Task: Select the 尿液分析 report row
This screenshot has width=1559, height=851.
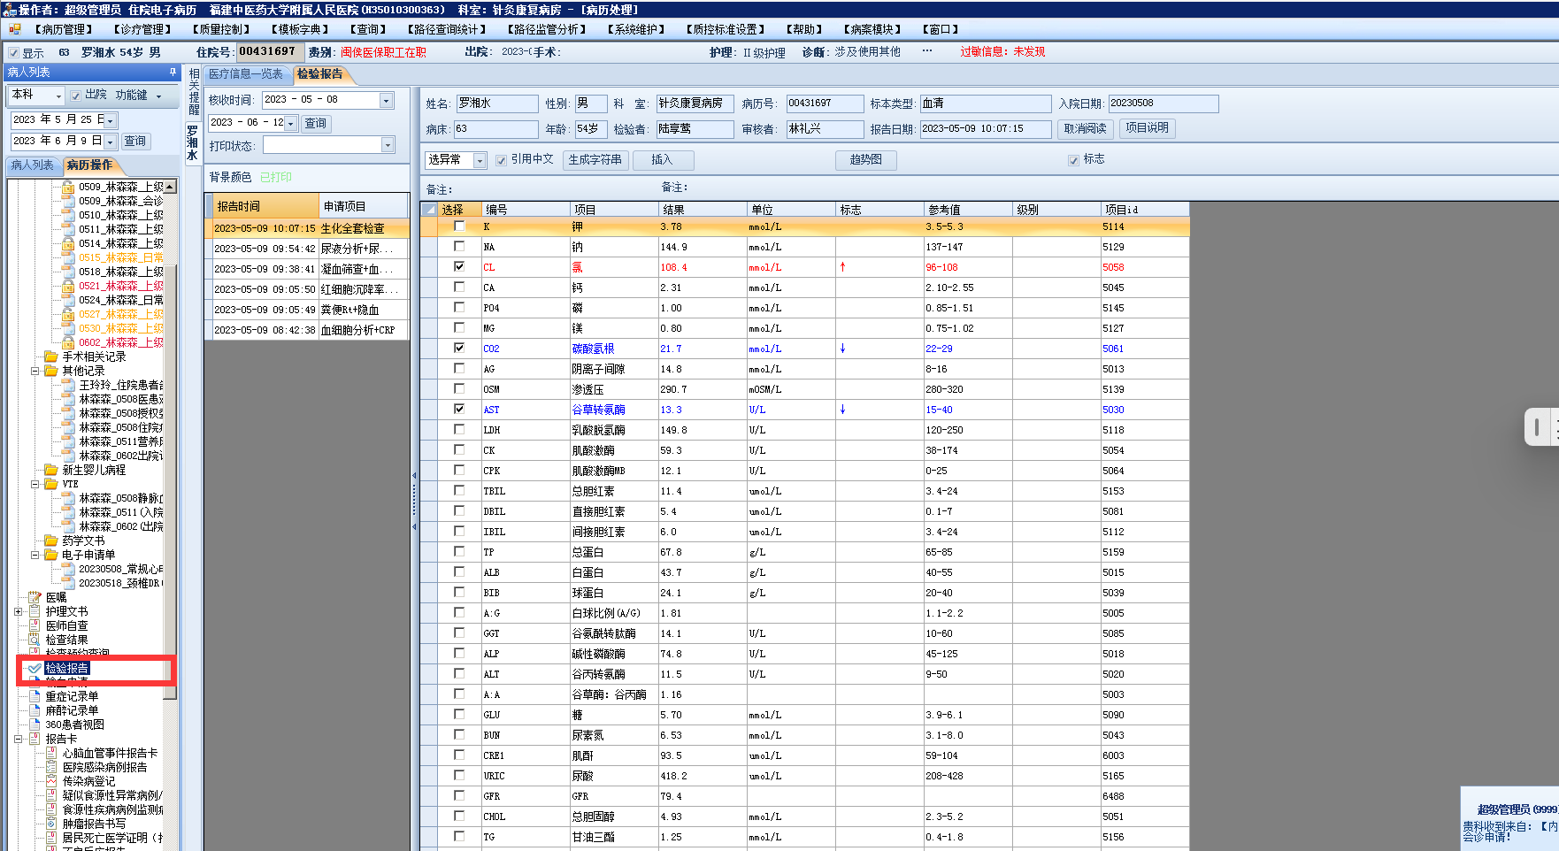Action: click(x=307, y=249)
